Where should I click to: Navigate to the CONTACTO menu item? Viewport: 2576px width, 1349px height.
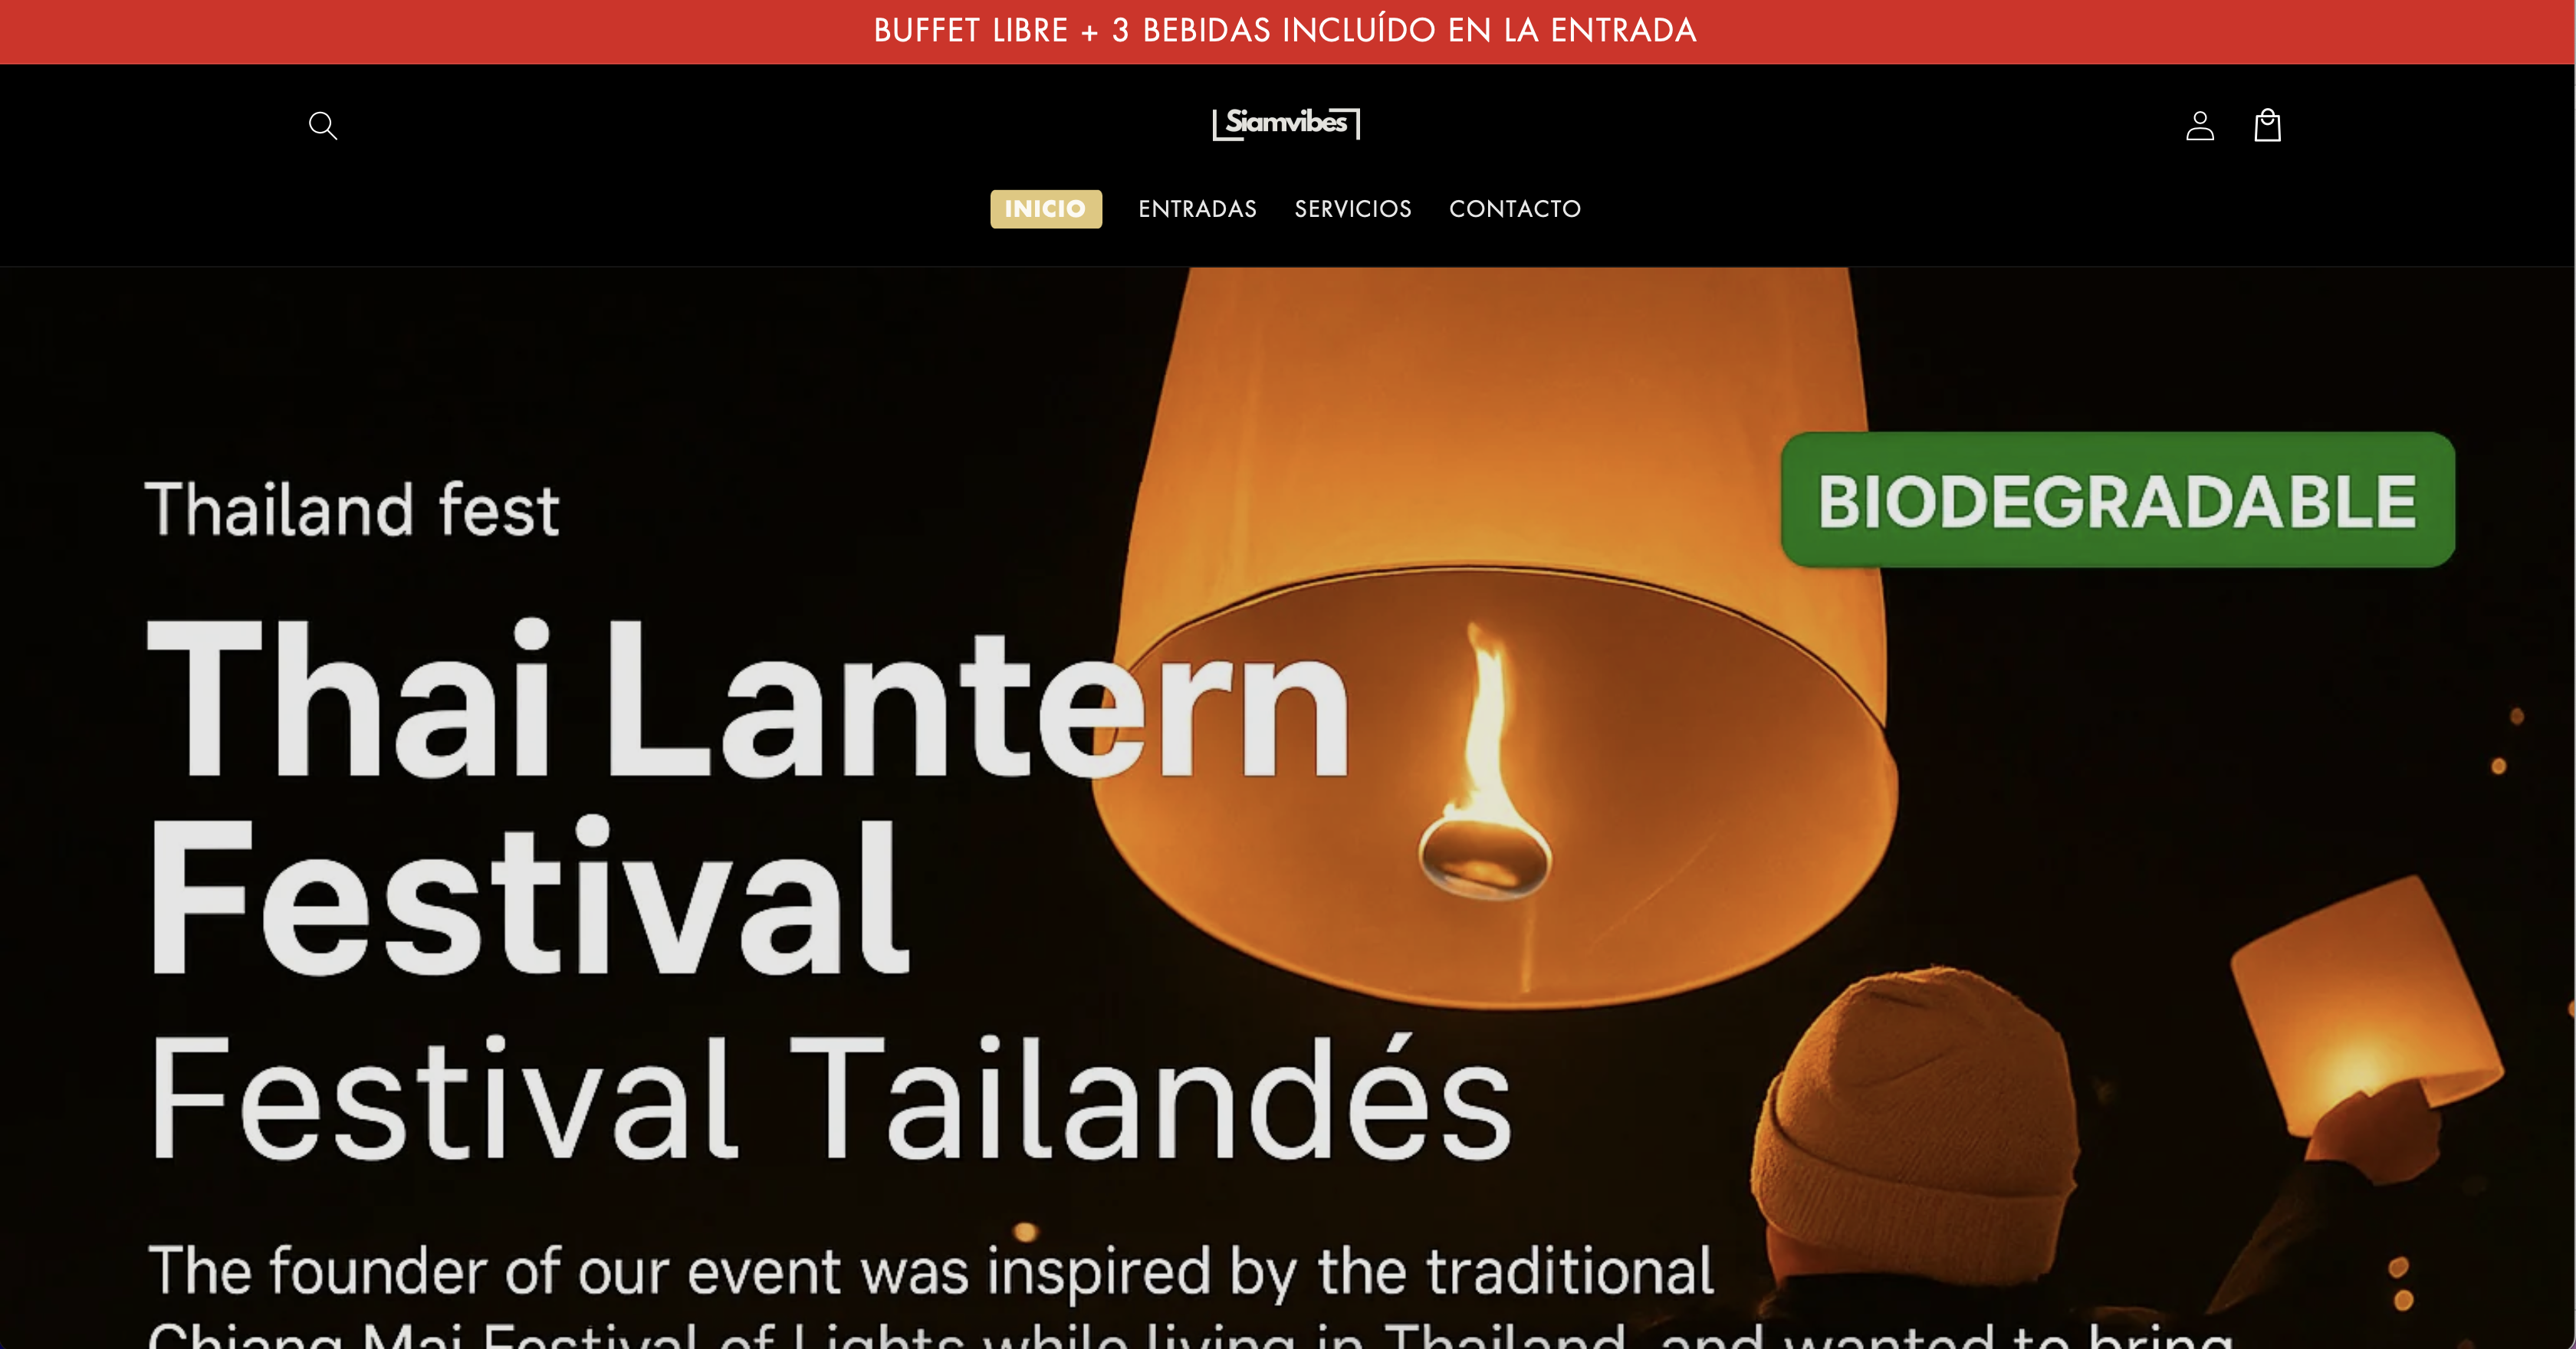[1515, 209]
